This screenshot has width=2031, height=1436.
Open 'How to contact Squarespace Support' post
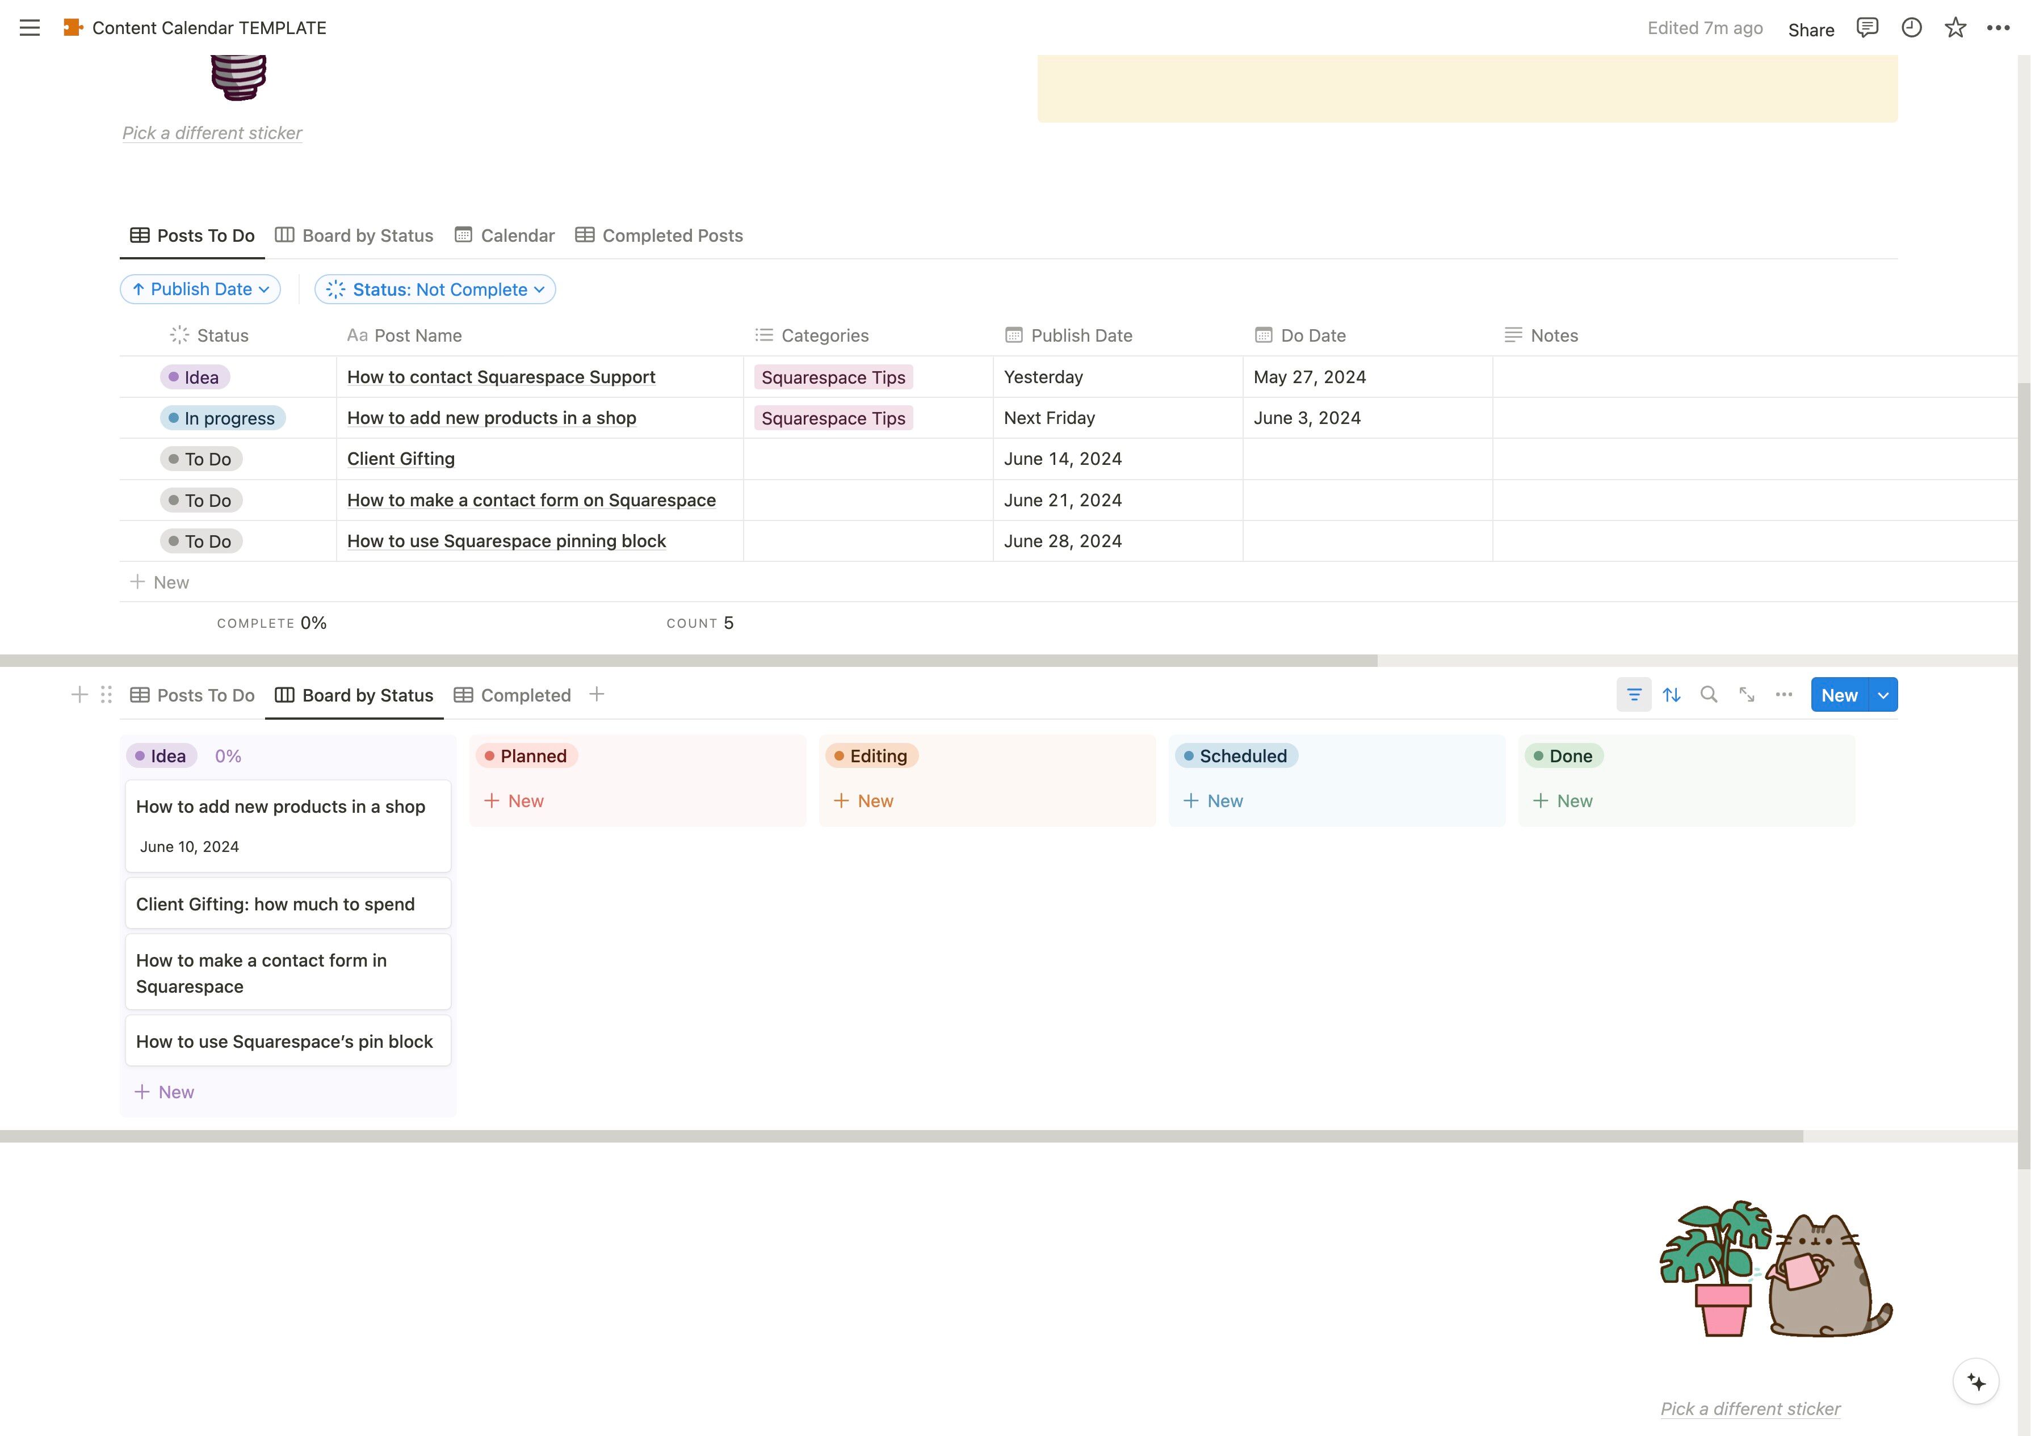click(501, 377)
